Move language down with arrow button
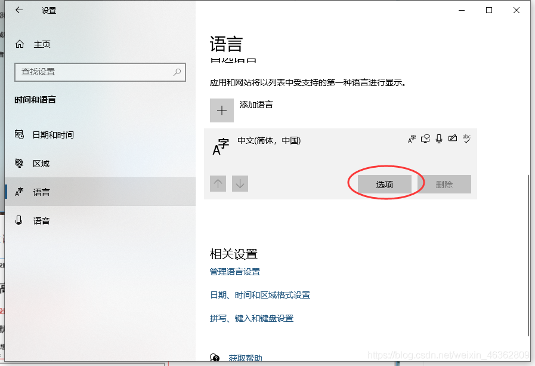This screenshot has width=535, height=366. tap(240, 184)
